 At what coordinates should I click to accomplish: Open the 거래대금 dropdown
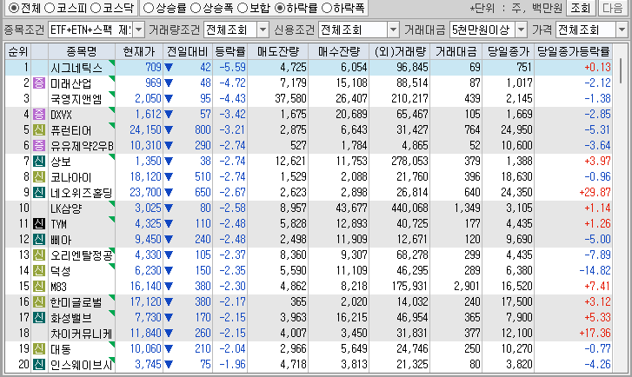(521, 30)
